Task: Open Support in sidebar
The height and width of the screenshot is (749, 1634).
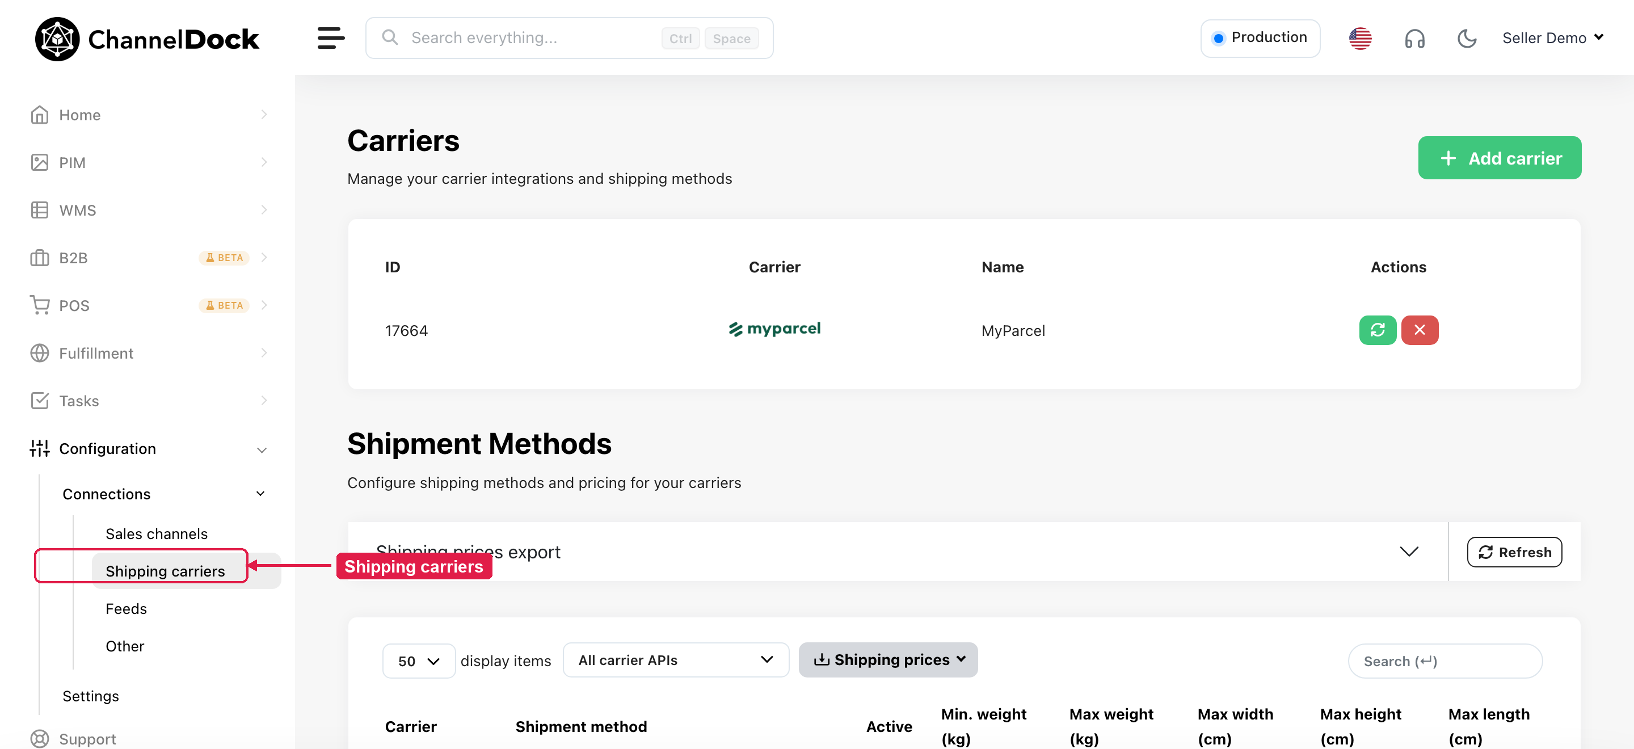Action: tap(87, 739)
